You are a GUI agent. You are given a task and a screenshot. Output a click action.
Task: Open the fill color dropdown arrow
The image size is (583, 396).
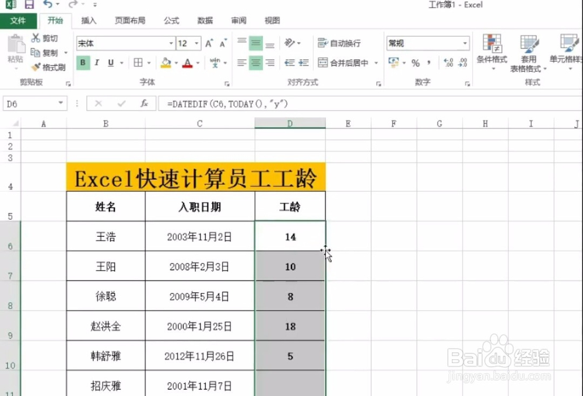[x=176, y=63]
